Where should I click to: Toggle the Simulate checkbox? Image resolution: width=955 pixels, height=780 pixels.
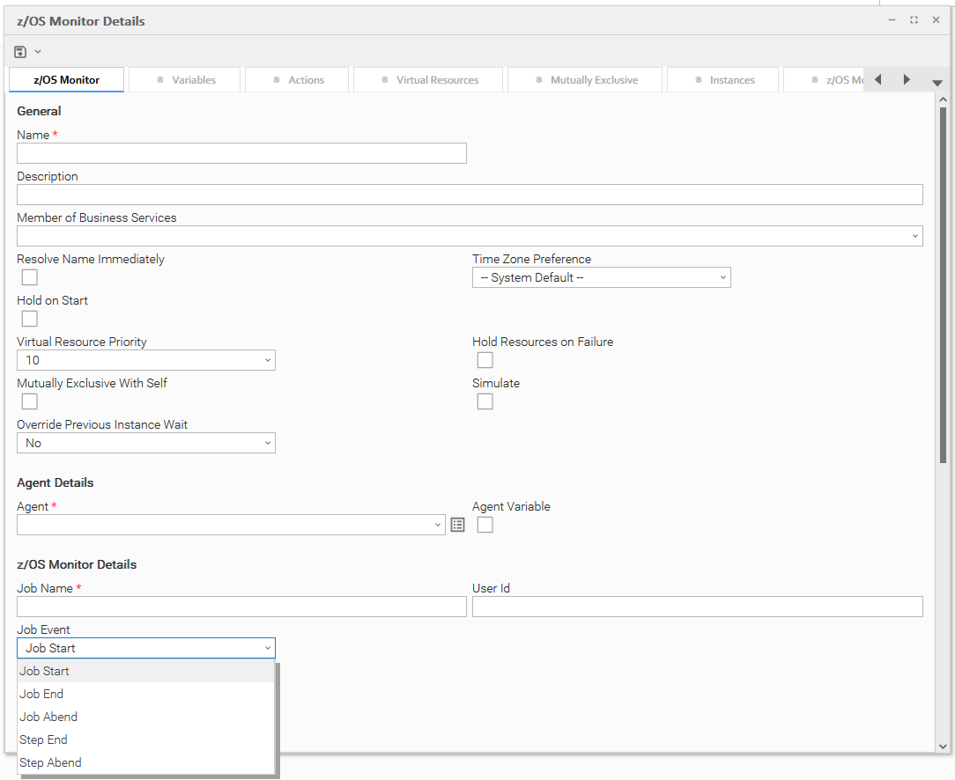pyautogui.click(x=485, y=401)
